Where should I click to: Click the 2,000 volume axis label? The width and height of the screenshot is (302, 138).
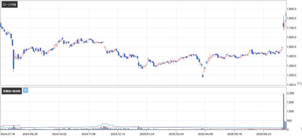point(290,93)
